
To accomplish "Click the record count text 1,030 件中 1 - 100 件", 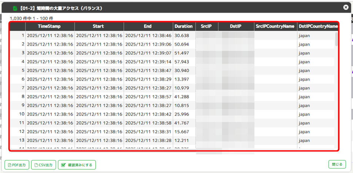I will 31,18.
